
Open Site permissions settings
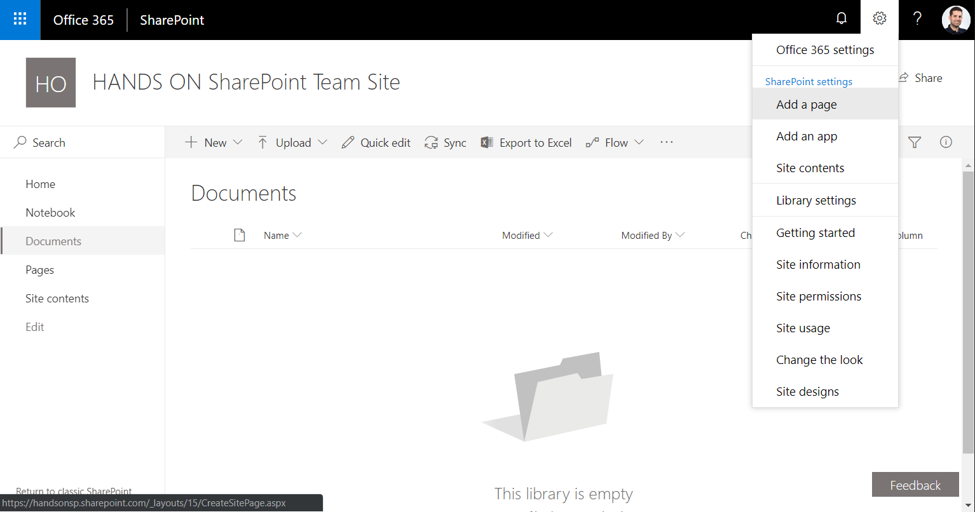tap(819, 296)
